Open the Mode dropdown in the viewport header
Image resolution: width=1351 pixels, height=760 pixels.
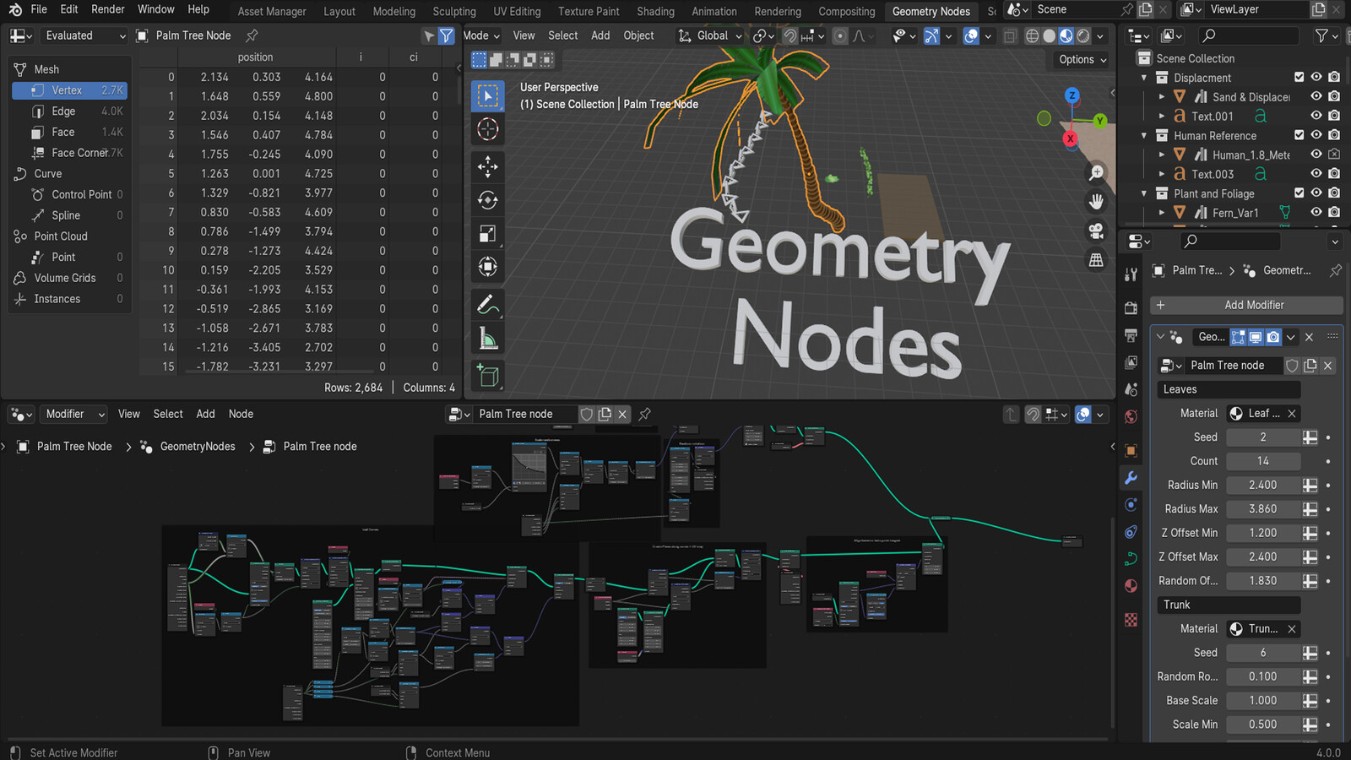(481, 35)
